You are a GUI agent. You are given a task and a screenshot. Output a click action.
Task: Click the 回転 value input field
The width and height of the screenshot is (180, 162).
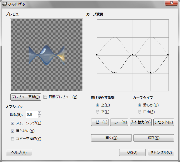(31, 114)
